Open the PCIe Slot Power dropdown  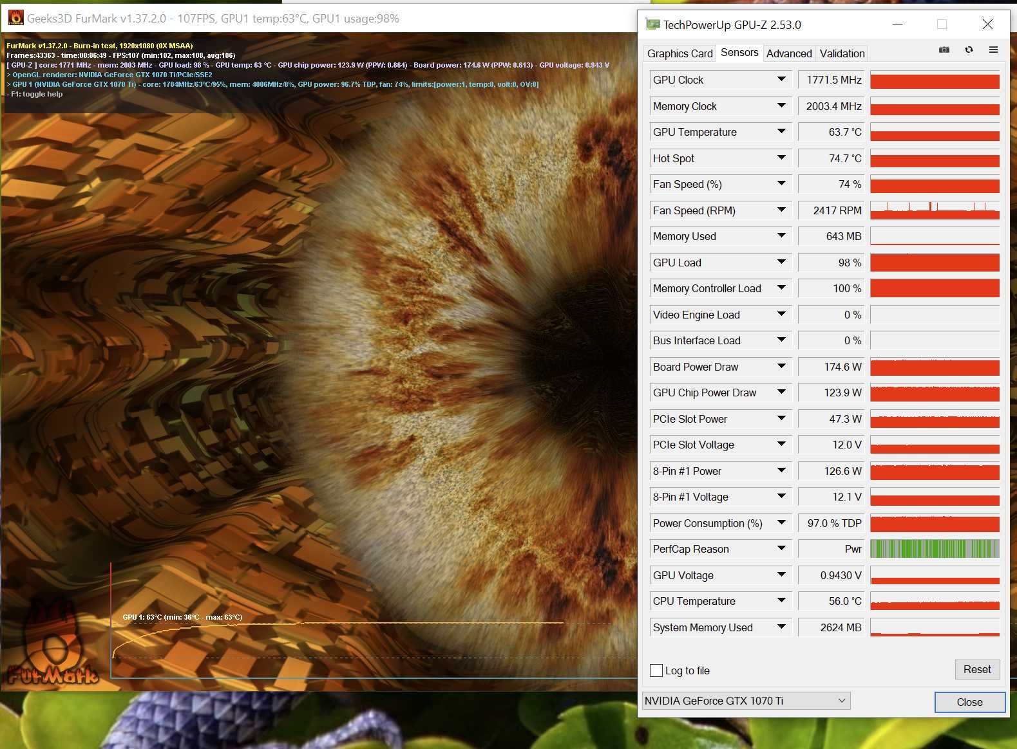781,419
